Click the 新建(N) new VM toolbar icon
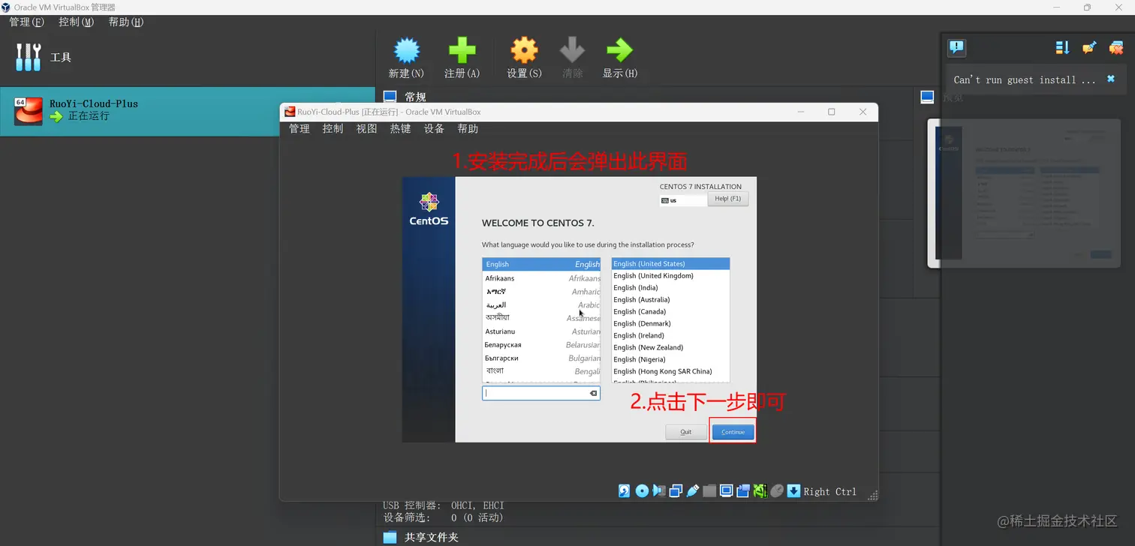The image size is (1135, 546). [406, 51]
